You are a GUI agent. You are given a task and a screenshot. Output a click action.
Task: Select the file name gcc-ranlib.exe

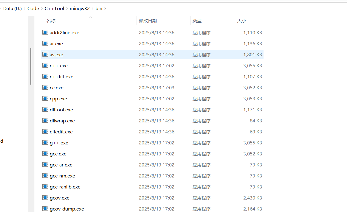pos(65,187)
